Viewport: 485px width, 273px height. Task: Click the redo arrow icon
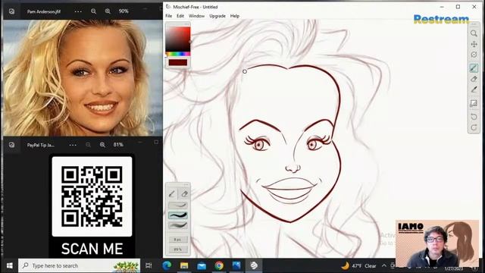tap(474, 127)
